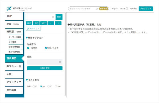
Task: Open the 歴史写真 tab
Action: click(14, 90)
